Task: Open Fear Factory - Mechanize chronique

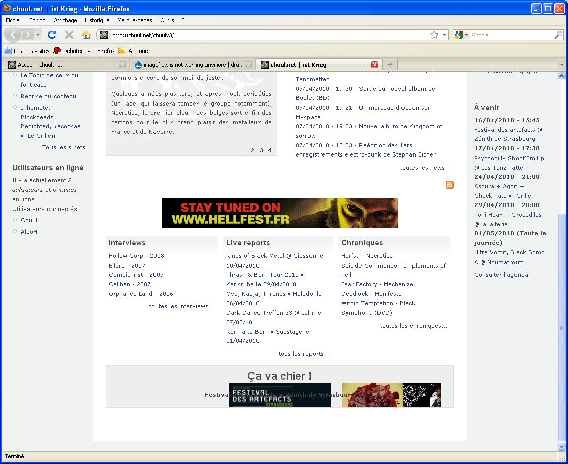Action: point(377,284)
